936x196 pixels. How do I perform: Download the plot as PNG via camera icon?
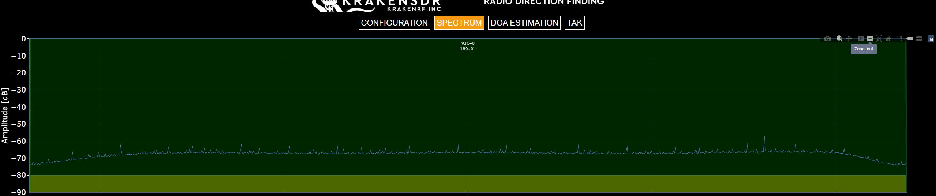tap(828, 39)
